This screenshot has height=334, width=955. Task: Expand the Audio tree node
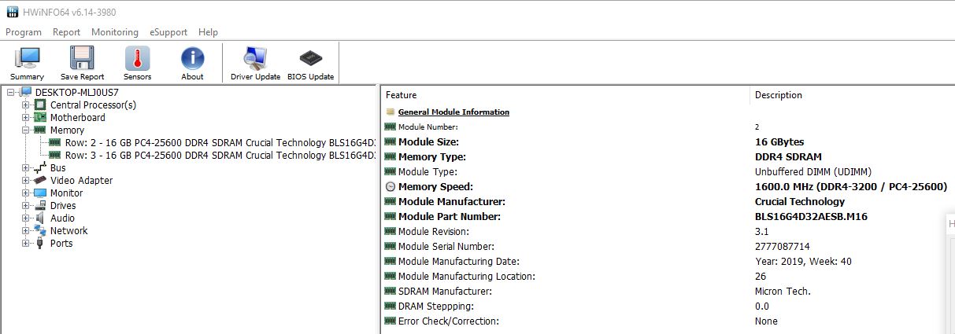point(26,218)
